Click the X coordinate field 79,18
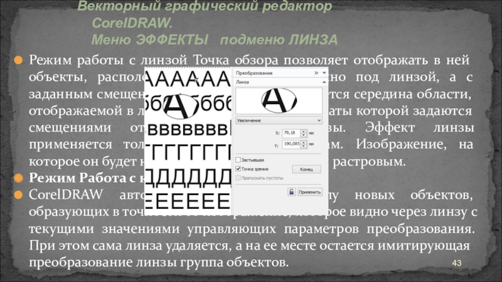 tap(291, 133)
